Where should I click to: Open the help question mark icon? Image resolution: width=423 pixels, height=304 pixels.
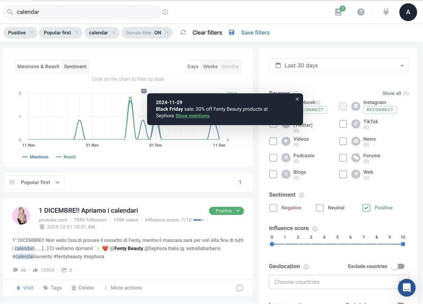pos(361,12)
